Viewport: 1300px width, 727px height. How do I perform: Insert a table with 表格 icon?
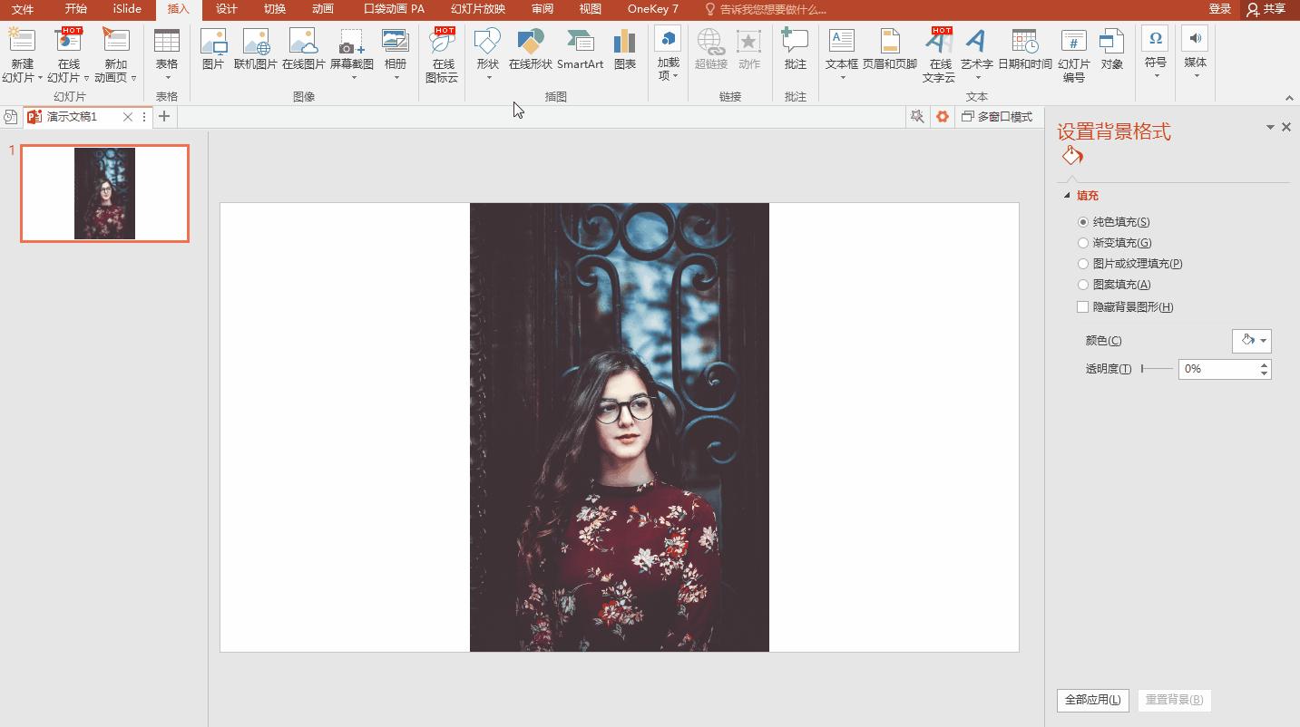pos(167,49)
